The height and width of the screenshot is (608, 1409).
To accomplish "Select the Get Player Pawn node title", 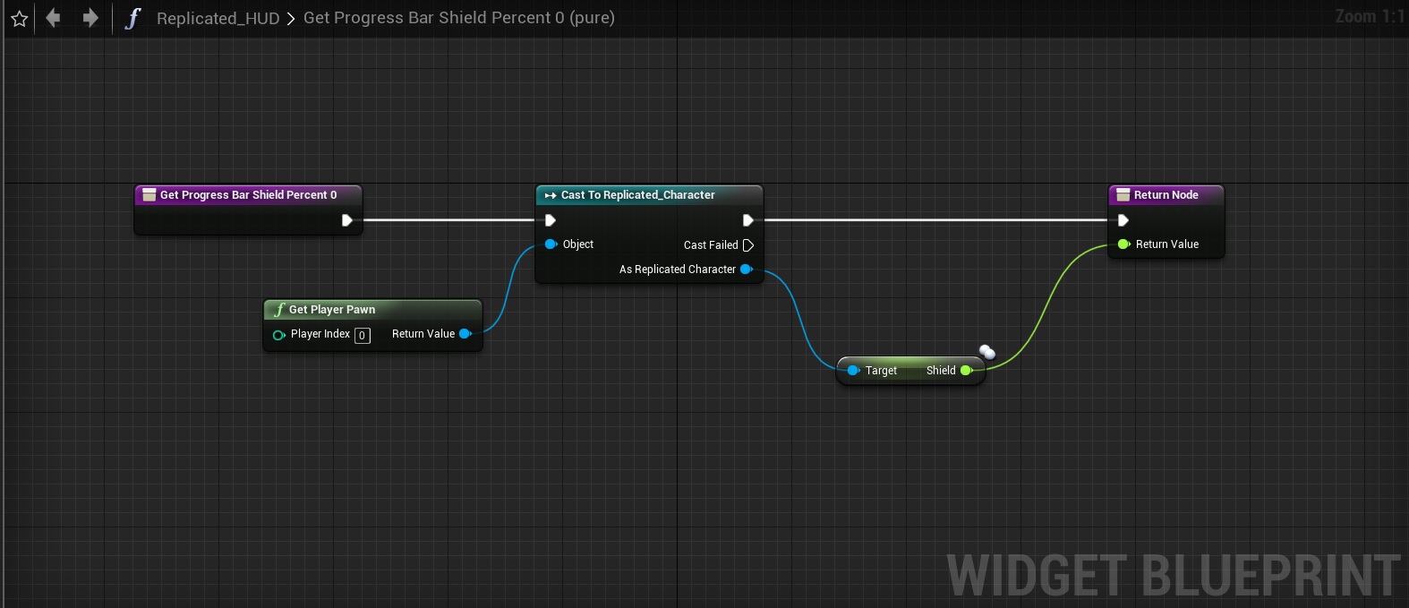I will 332,310.
